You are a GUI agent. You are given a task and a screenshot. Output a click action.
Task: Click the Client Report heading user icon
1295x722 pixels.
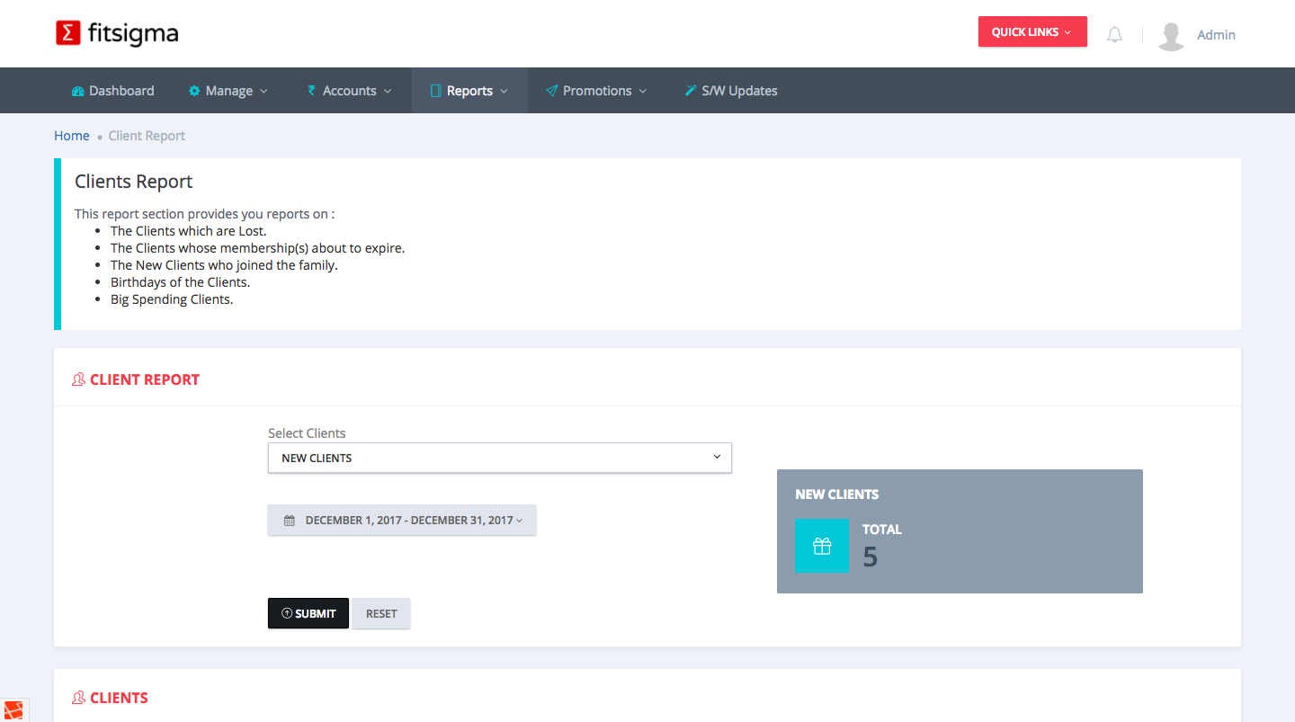click(79, 379)
